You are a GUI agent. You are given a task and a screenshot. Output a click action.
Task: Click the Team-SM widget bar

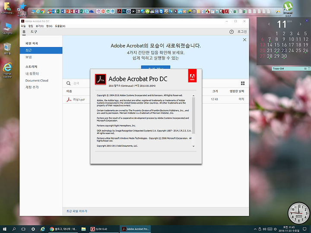pos(291,69)
